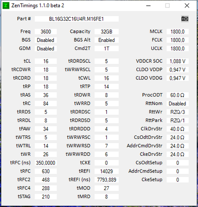Viewport: 198px width, 207px height.
Task: Select the Cmd2T 1T value
Action: [107, 49]
